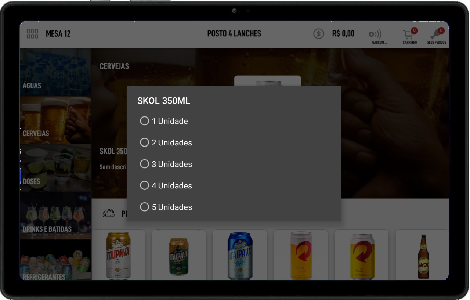Open the Carrinho shopping cart icon

(x=410, y=36)
